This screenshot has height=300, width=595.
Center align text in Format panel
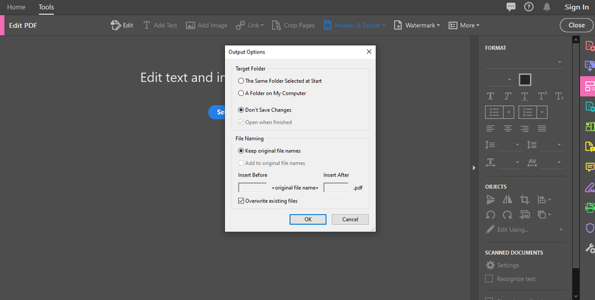(507, 128)
